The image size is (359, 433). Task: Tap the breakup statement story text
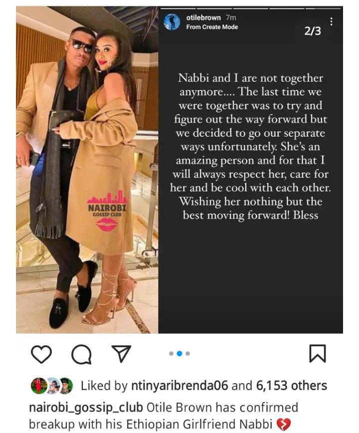[x=251, y=146]
